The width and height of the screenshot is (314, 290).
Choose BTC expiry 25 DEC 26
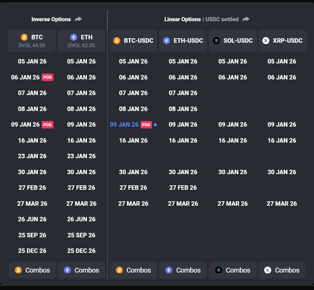click(x=32, y=251)
